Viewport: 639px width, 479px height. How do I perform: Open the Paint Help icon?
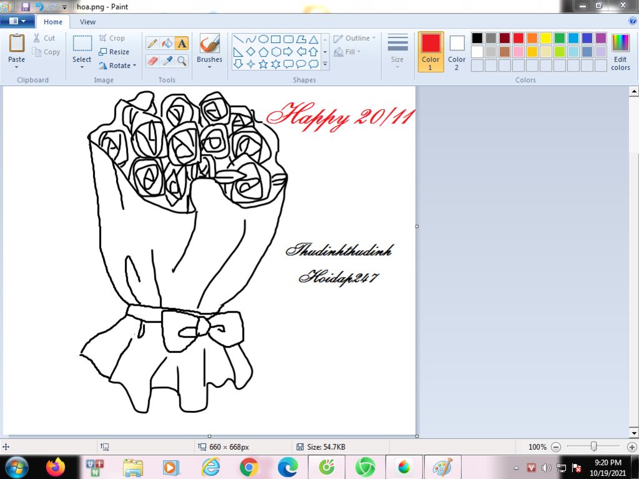(633, 21)
